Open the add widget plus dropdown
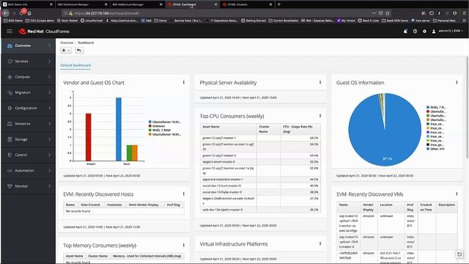Screen dimensions: 469x264 (66, 51)
